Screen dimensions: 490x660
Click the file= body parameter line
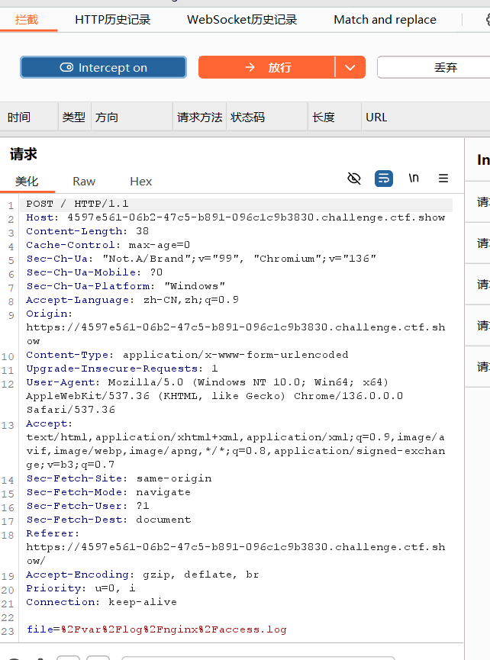point(156,629)
